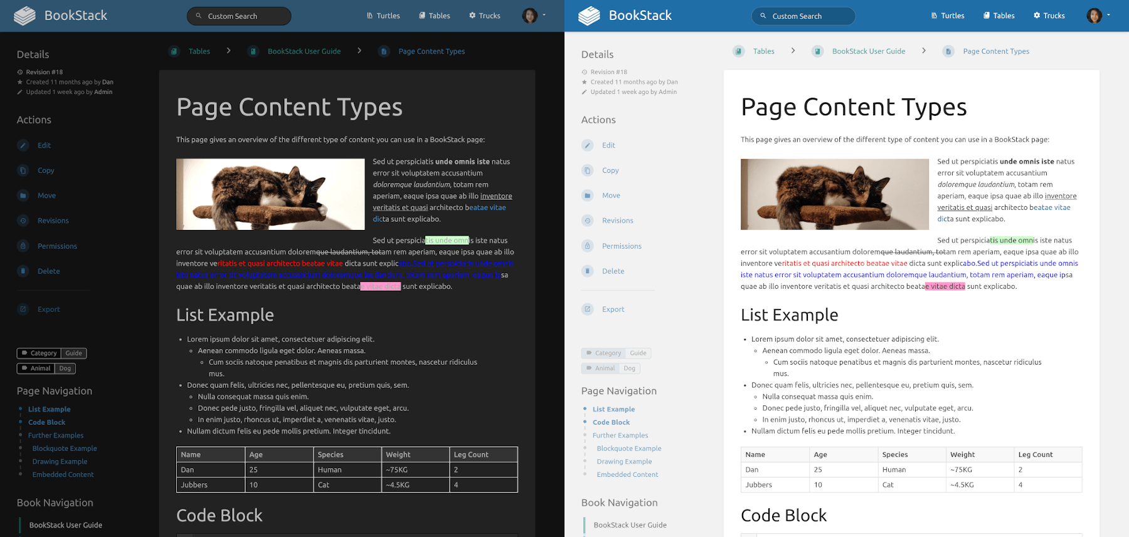Open user avatar dropdown in dark header
The height and width of the screenshot is (537, 1129).
(x=534, y=16)
